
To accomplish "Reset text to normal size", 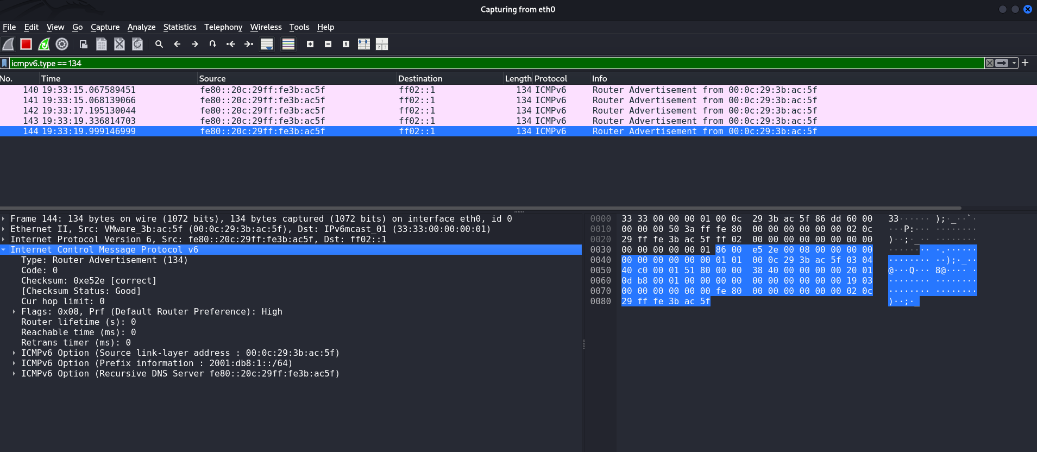I will click(x=346, y=44).
